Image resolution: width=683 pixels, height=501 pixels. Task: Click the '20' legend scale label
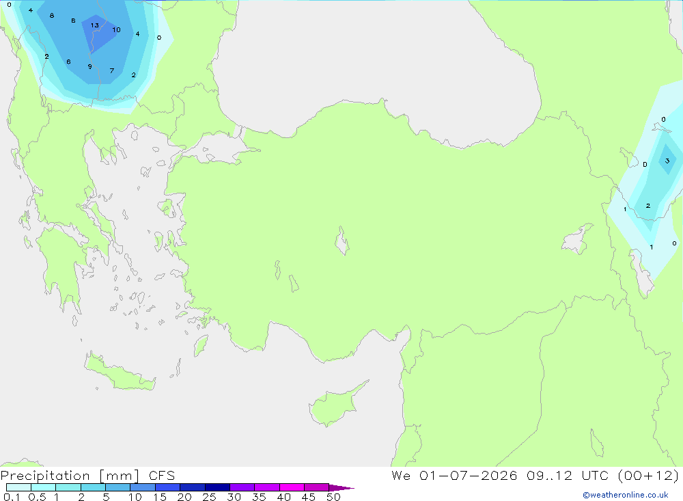tap(184, 497)
